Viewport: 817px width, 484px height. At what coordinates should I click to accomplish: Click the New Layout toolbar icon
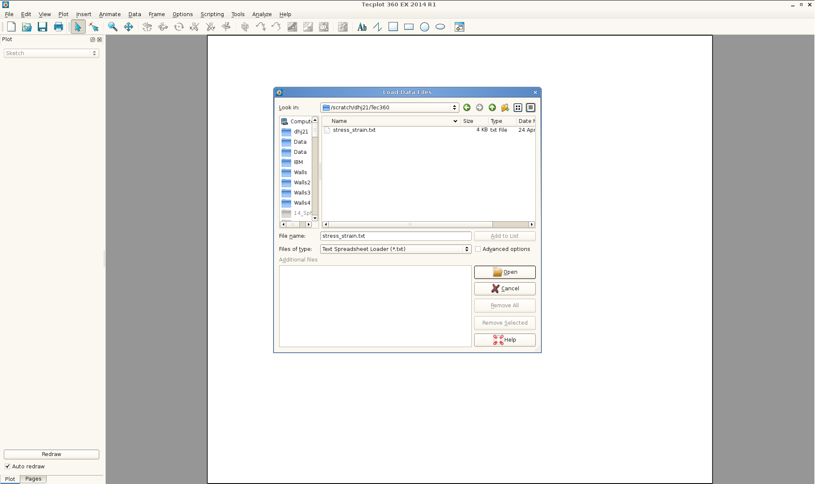tap(11, 27)
